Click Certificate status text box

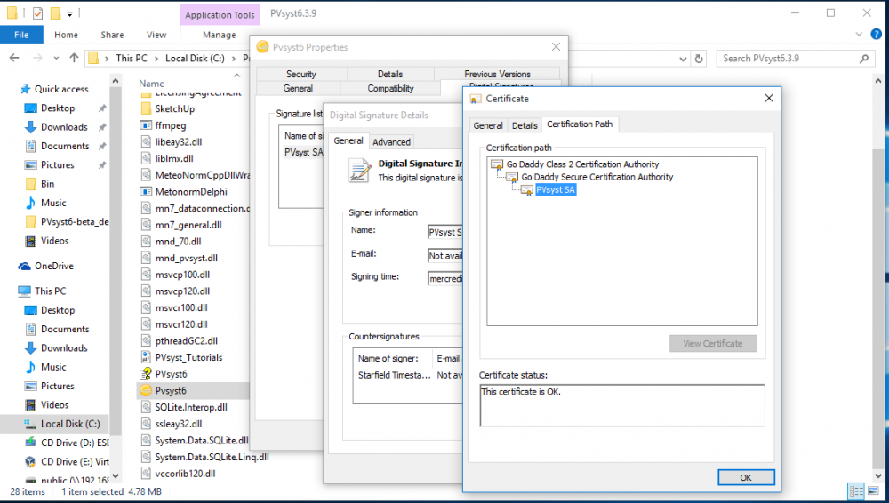(x=622, y=405)
